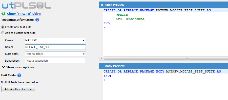Click the first line of Spec Preview code
The width and height of the screenshot is (228, 100).
(157, 10)
